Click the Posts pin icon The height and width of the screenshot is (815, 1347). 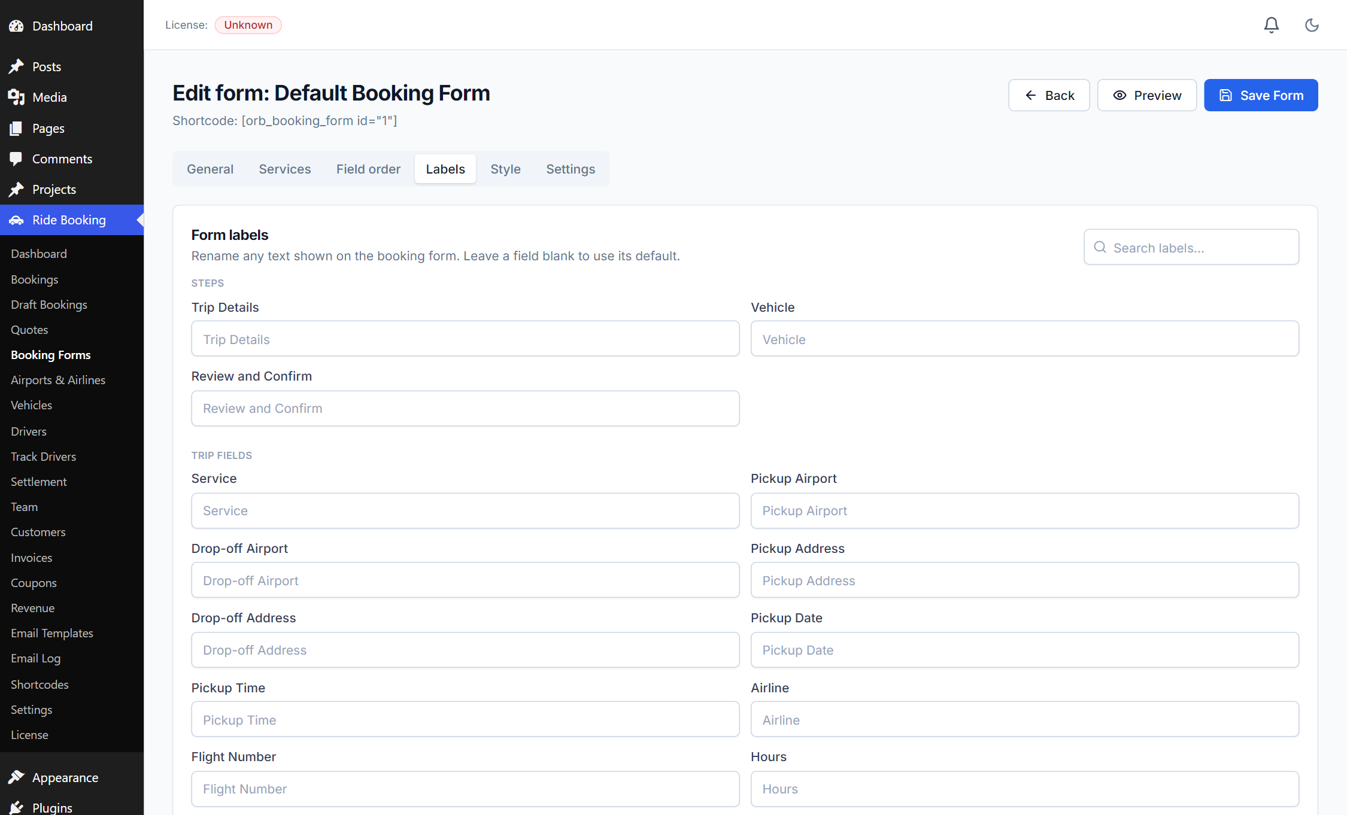(x=16, y=66)
